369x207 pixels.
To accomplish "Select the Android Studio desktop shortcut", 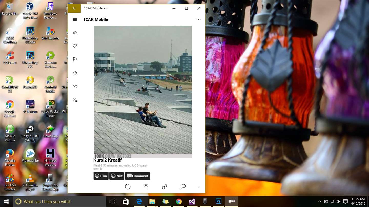I will (50, 84).
